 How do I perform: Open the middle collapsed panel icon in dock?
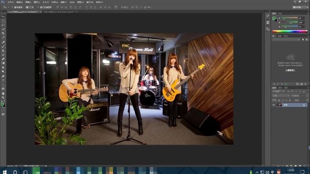(268, 23)
